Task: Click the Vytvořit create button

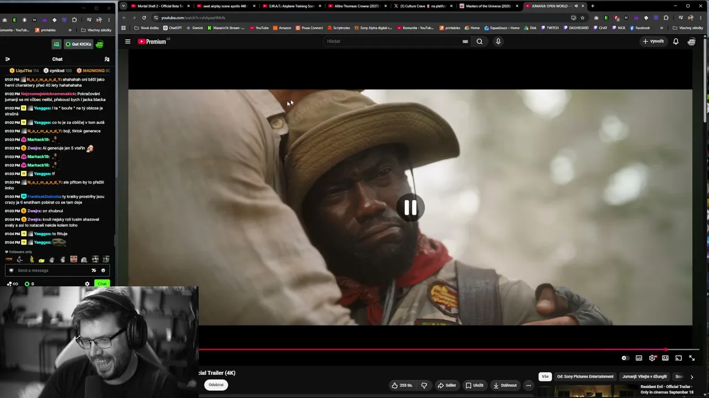Action: tap(654, 41)
